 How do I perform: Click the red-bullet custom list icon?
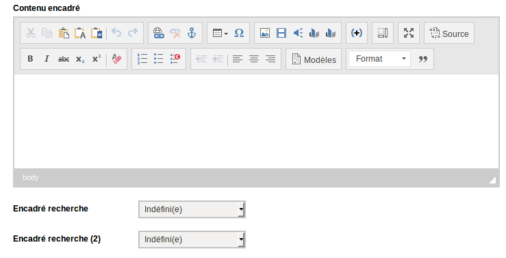[175, 59]
